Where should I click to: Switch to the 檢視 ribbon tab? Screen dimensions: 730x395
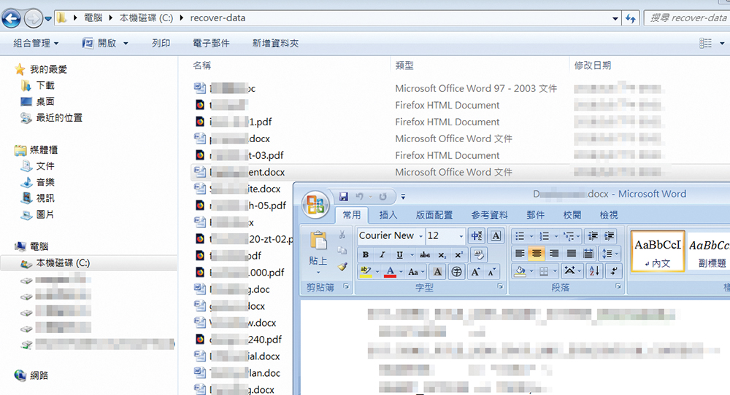tap(609, 215)
